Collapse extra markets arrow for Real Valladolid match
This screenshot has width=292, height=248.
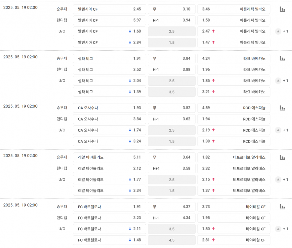tap(278, 179)
